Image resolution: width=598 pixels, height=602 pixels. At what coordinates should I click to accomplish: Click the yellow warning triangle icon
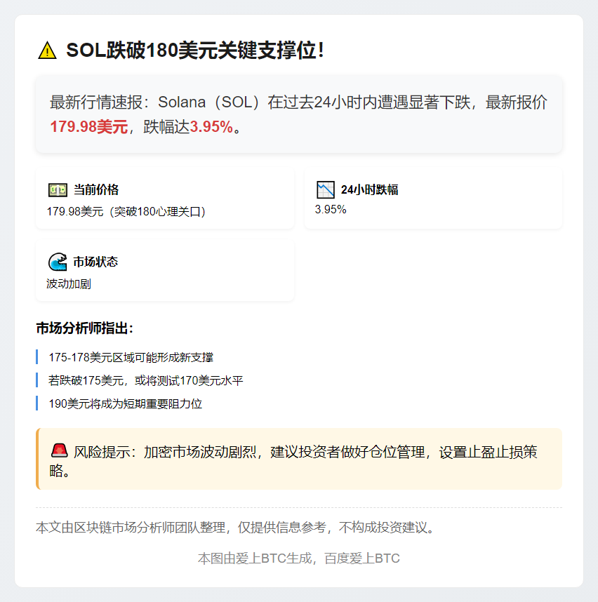coord(47,51)
